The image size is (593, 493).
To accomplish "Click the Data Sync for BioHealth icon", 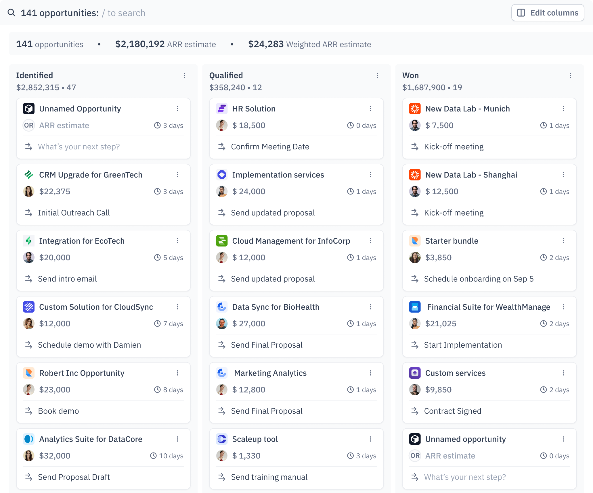I will pyautogui.click(x=222, y=307).
